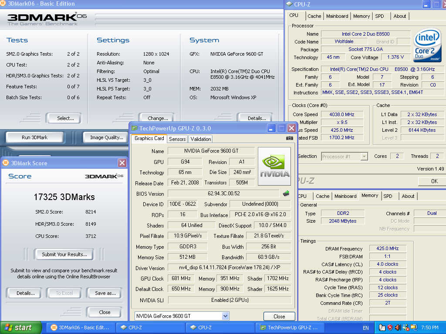Click the Save as... button

(x=105, y=293)
